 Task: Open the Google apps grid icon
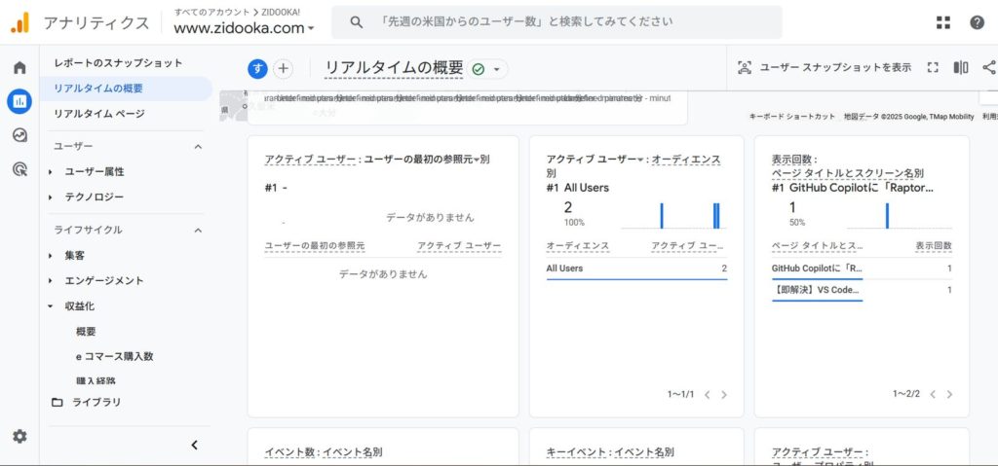(x=943, y=22)
